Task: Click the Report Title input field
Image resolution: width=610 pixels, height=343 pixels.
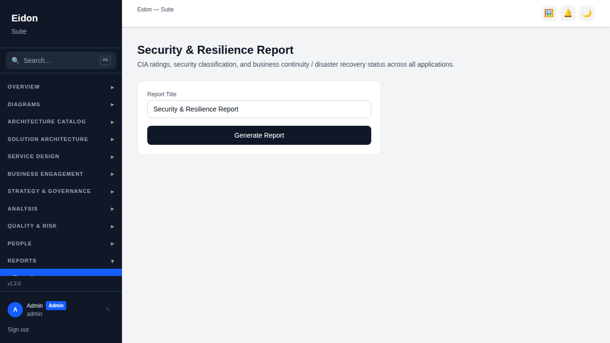Action: [259, 109]
